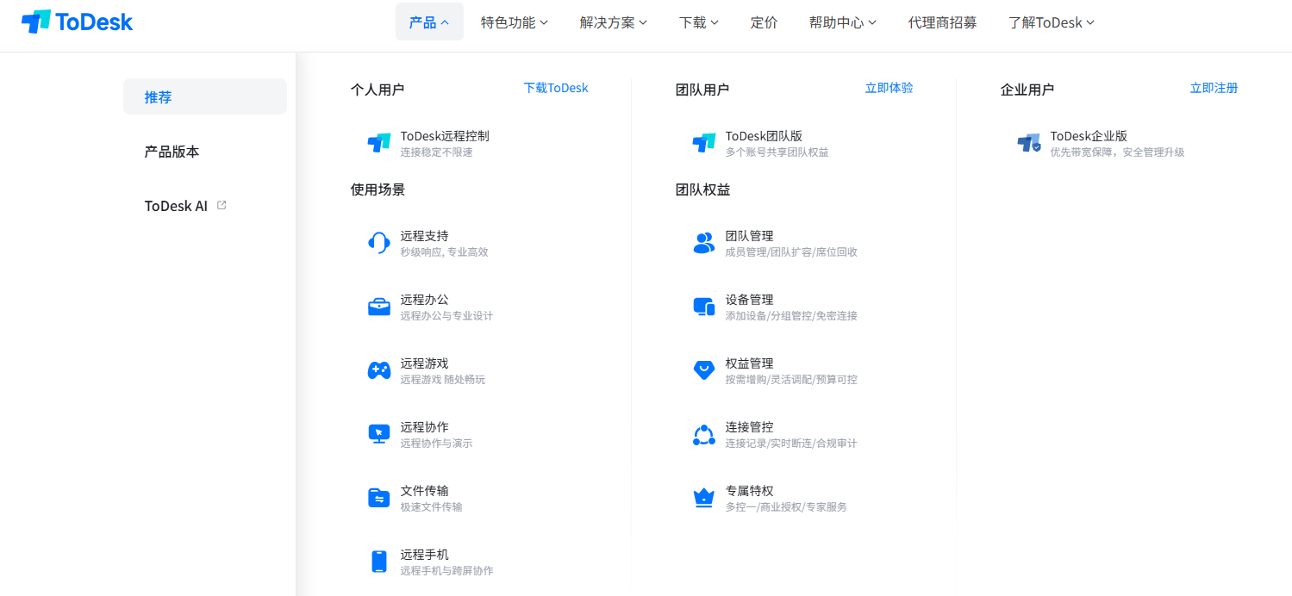Click the ToDesk企业版 shield icon

tap(1029, 144)
